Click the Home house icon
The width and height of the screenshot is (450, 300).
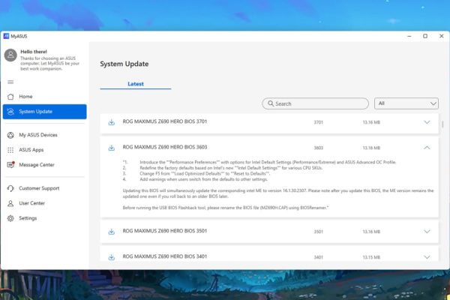click(10, 97)
